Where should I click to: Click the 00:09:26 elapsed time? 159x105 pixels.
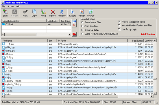(147, 102)
